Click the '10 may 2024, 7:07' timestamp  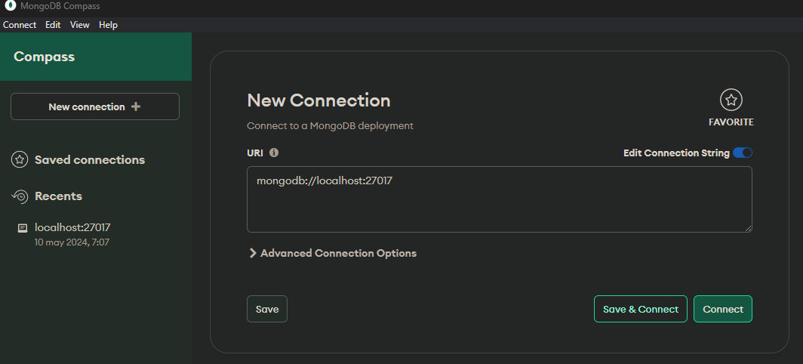72,242
